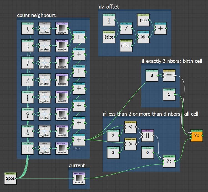Select the constant 3 node in kill cell frame
The image size is (208, 192).
click(x=113, y=153)
